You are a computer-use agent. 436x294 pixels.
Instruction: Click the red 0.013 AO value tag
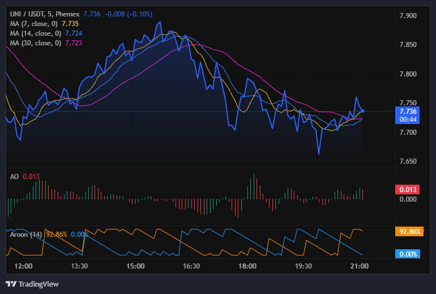[408, 189]
